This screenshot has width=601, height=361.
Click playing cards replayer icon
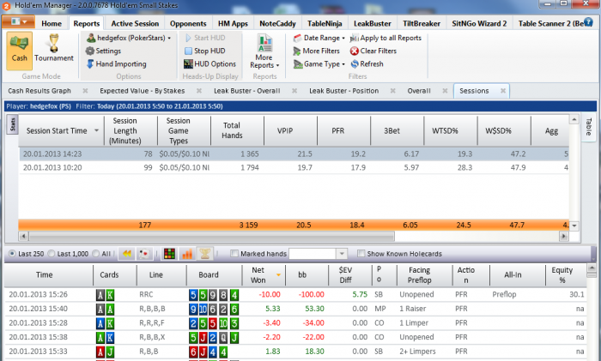tap(144, 254)
